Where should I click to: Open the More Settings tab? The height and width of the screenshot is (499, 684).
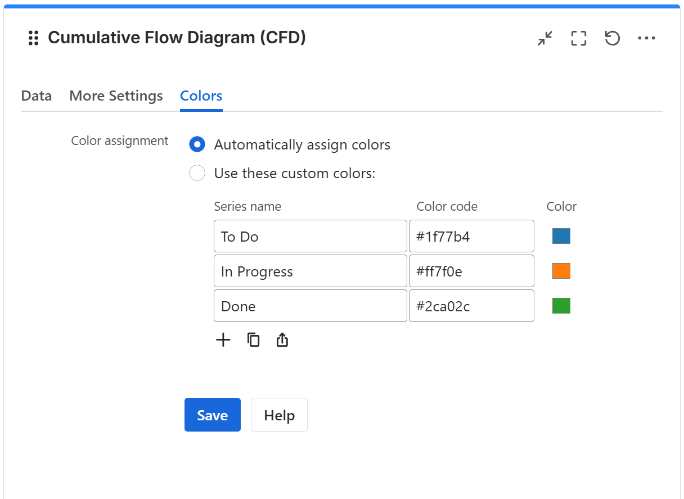116,96
